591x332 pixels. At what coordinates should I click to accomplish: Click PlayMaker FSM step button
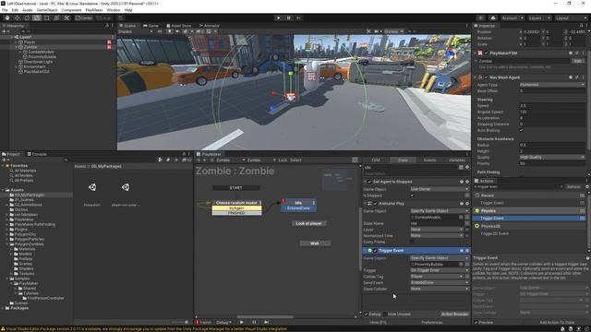click(x=267, y=322)
